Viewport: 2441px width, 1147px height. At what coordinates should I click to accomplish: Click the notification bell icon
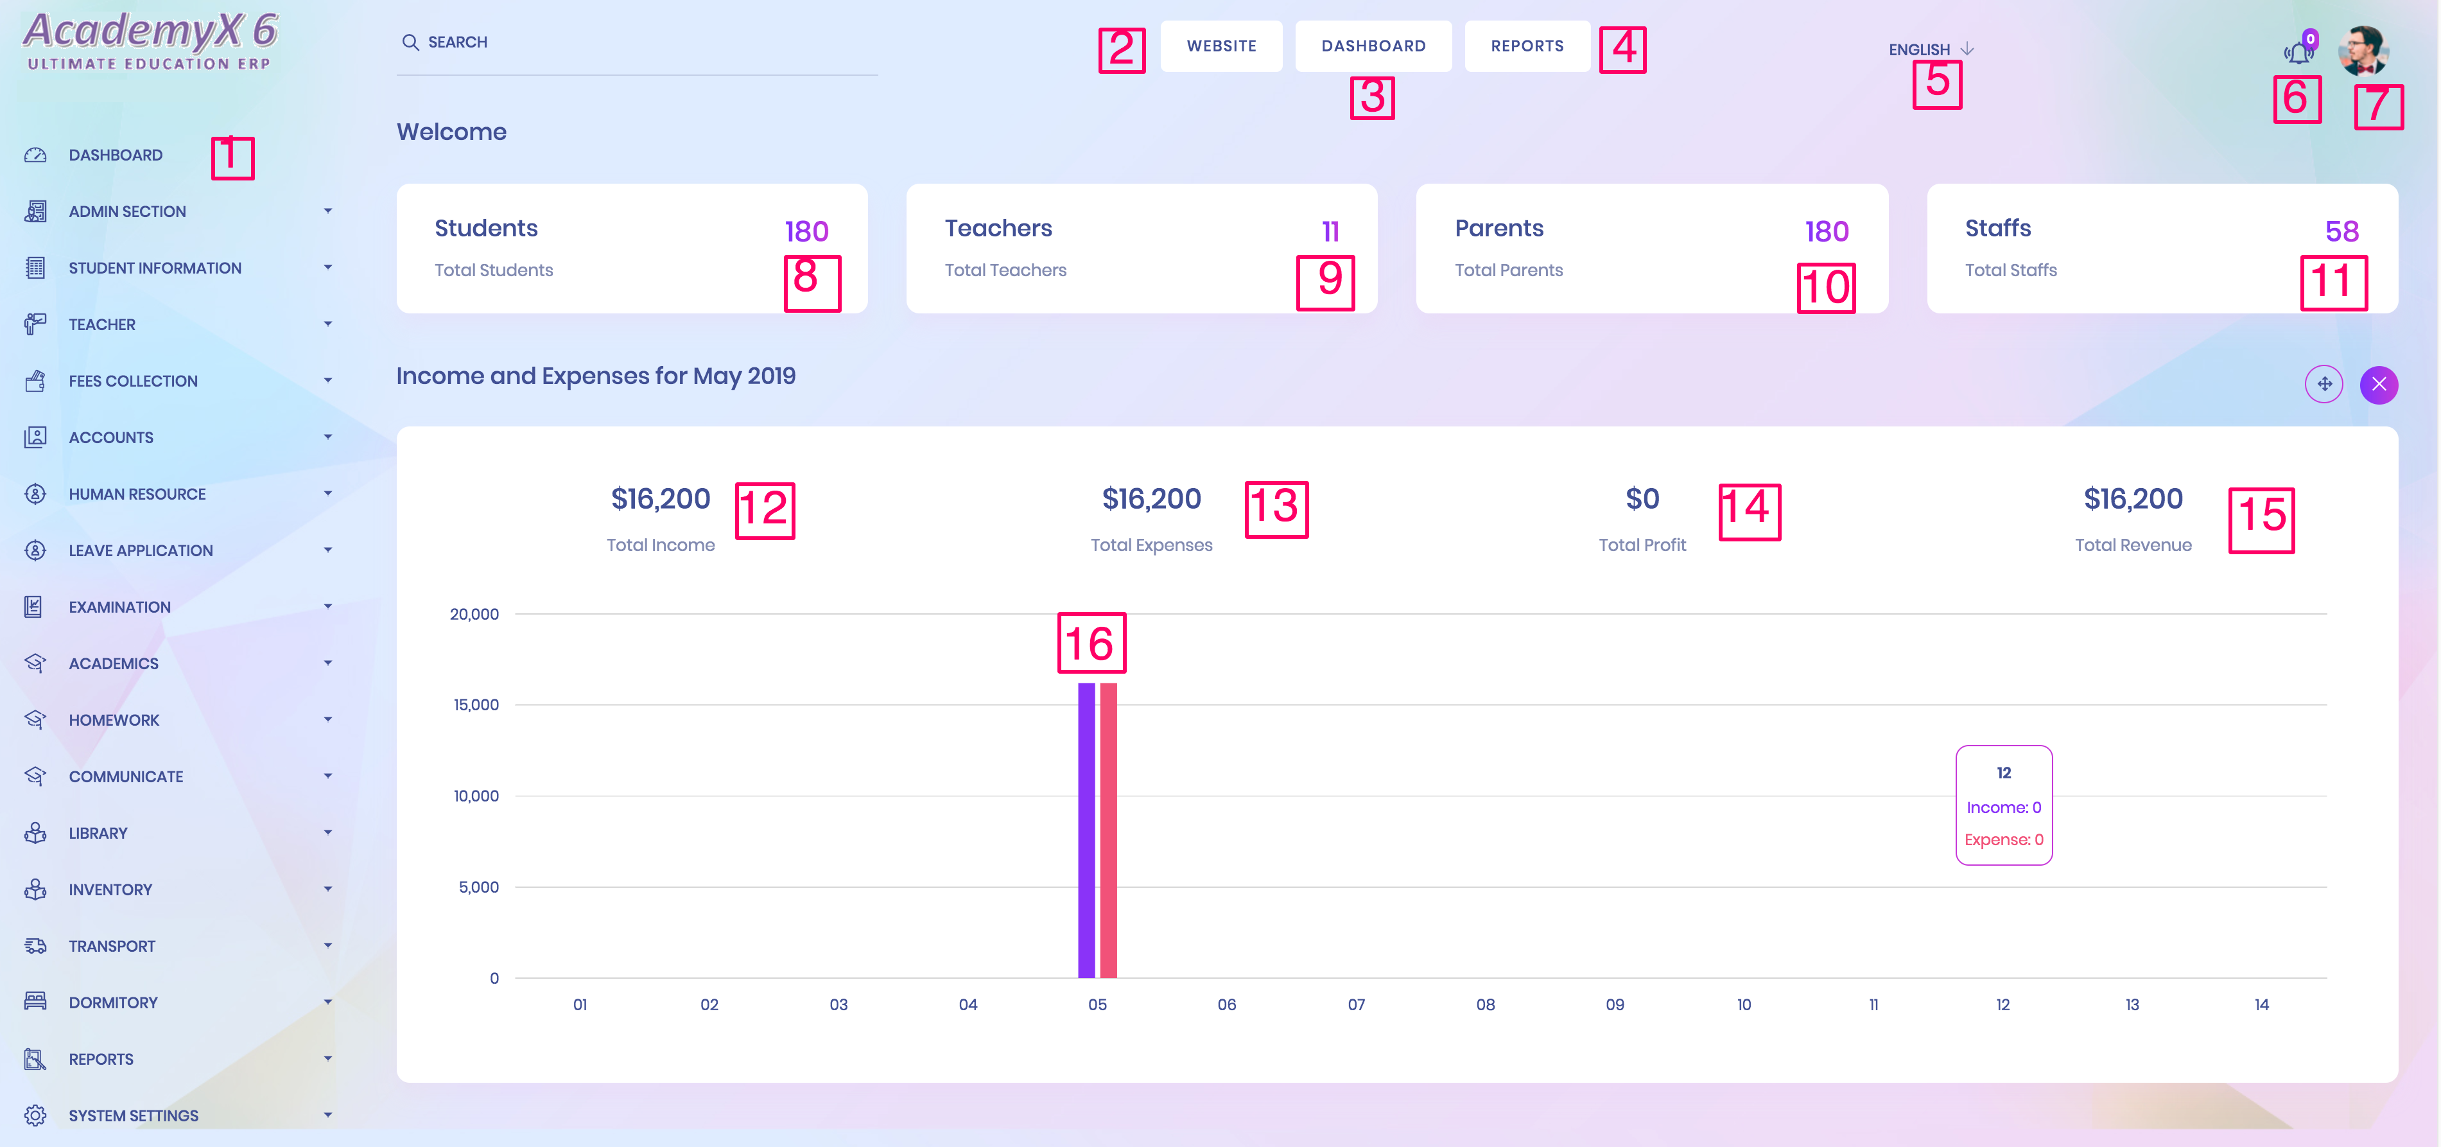2298,52
